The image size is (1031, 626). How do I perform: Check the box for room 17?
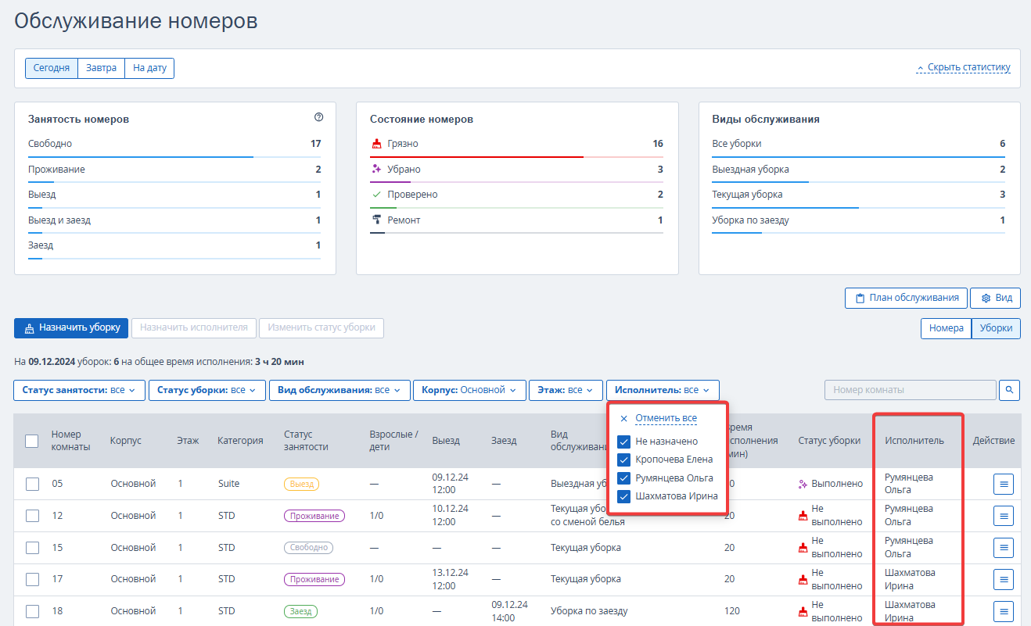point(32,579)
